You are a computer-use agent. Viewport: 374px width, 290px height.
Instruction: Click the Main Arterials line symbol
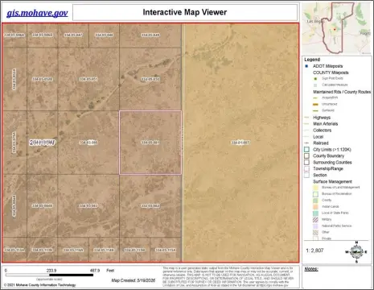click(x=307, y=124)
